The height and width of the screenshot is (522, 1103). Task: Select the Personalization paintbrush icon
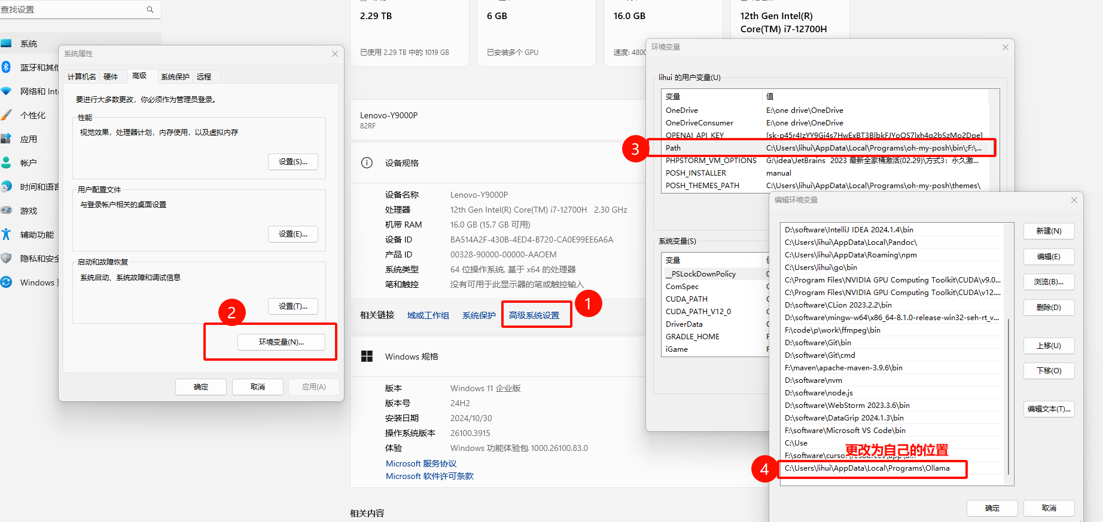pos(6,115)
